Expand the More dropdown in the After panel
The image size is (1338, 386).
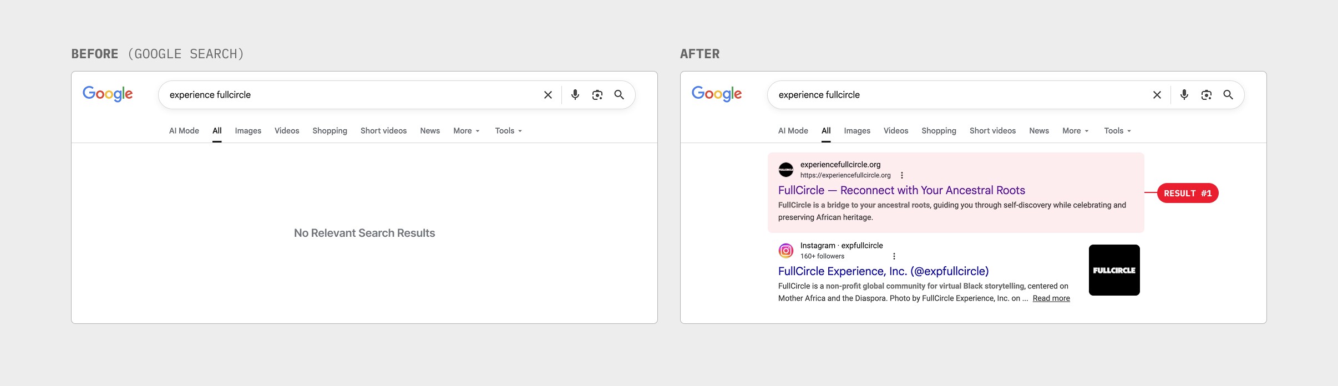point(1076,131)
